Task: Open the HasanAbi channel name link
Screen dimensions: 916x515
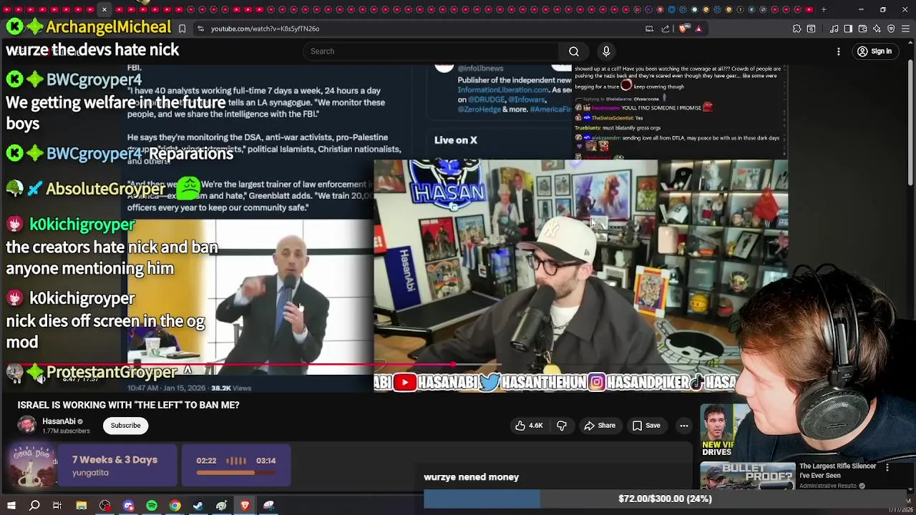Action: (x=59, y=421)
